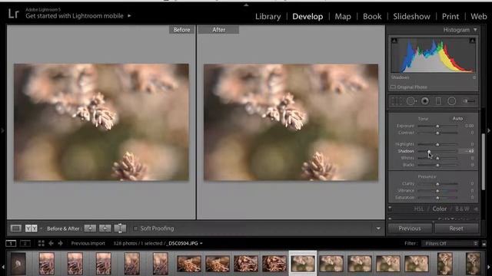Image resolution: width=492 pixels, height=276 pixels.
Task: Click the Saturation slider handle
Action: pyautogui.click(x=437, y=198)
